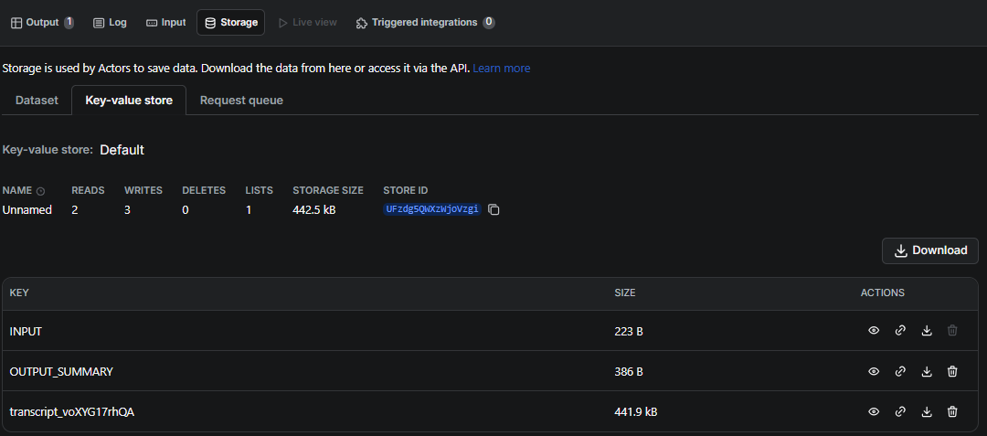Copy link for OUTPUT_SUMMARY key
Screen dimensions: 987x436
tap(900, 371)
